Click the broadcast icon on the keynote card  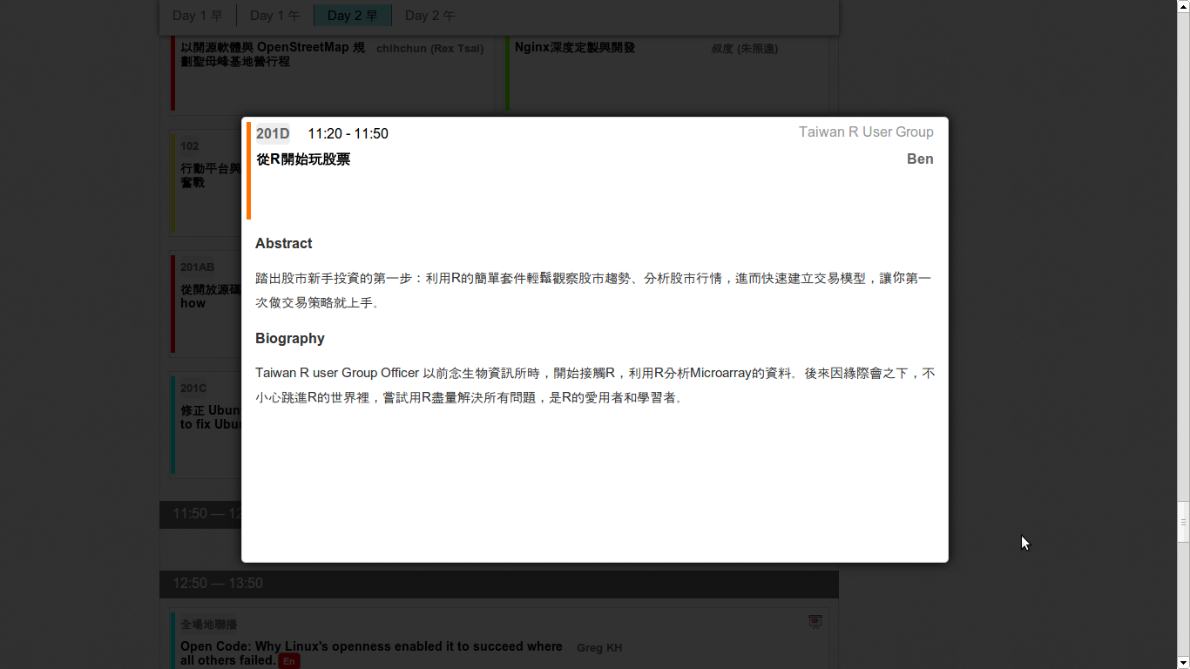coord(815,621)
